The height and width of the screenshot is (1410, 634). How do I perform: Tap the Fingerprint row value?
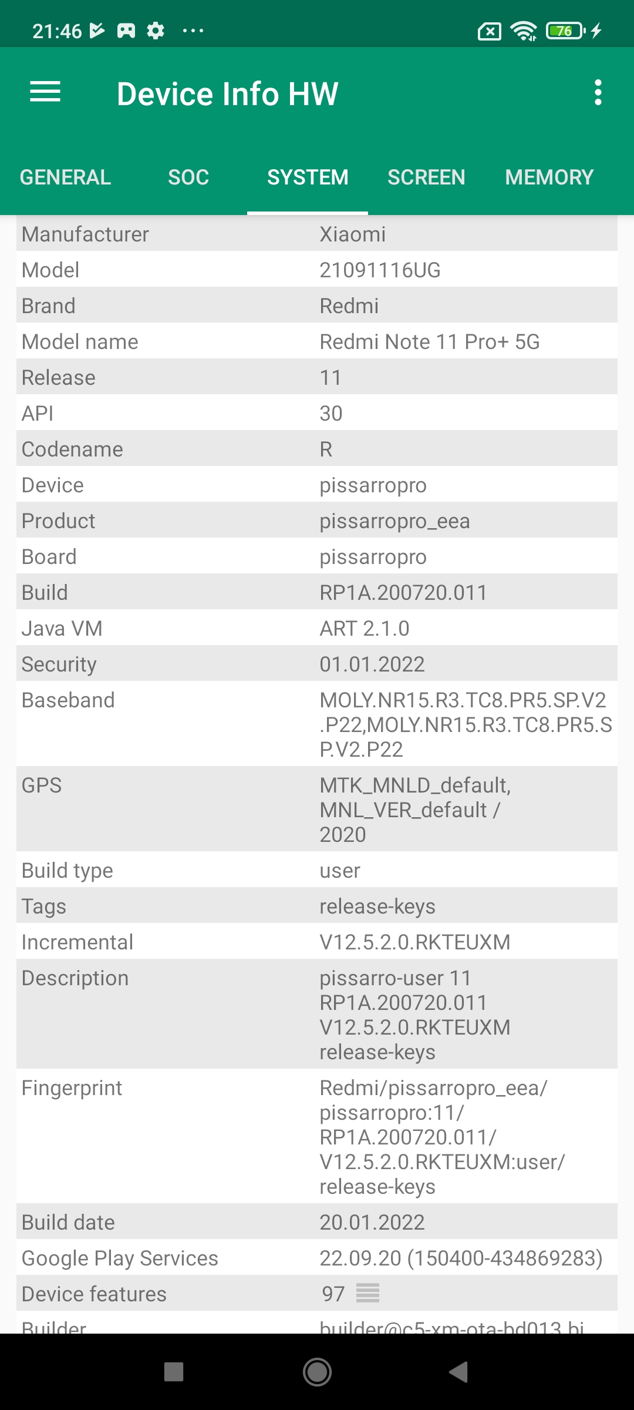(x=441, y=1137)
